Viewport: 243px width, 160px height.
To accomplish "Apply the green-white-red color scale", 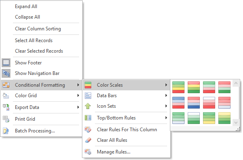I will (x=209, y=87).
